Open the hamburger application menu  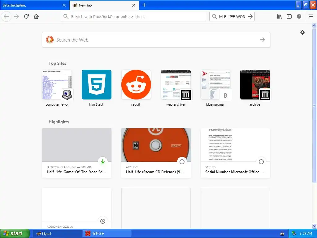click(311, 16)
